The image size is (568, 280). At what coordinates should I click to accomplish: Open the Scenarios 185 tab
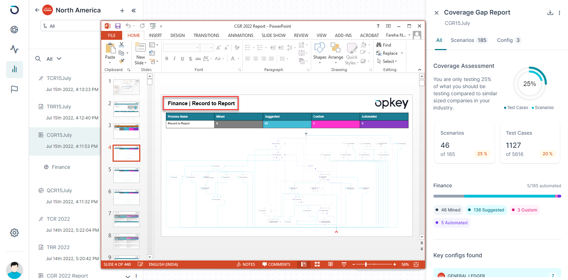pyautogui.click(x=469, y=40)
